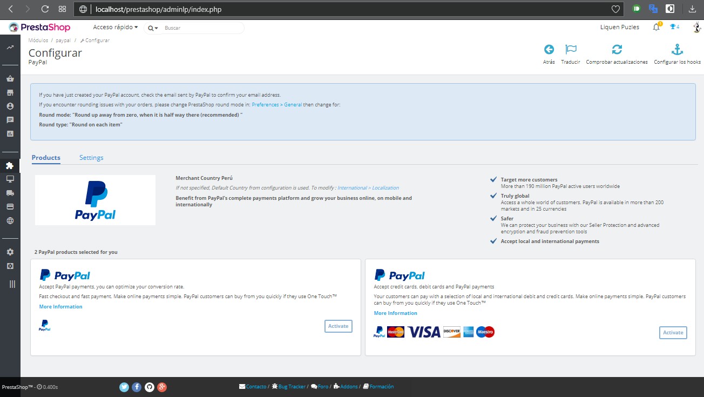This screenshot has width=704, height=397.
Task: Click the browser address bar URL
Action: click(x=158, y=9)
